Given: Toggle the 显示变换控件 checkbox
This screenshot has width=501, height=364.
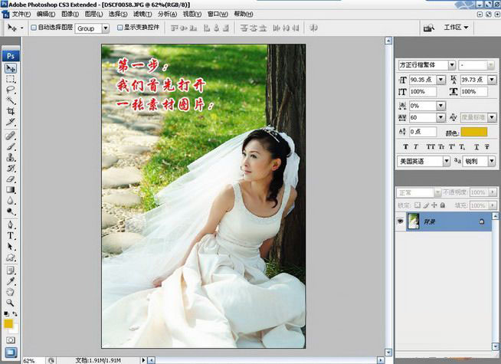Looking at the screenshot, I should point(120,28).
